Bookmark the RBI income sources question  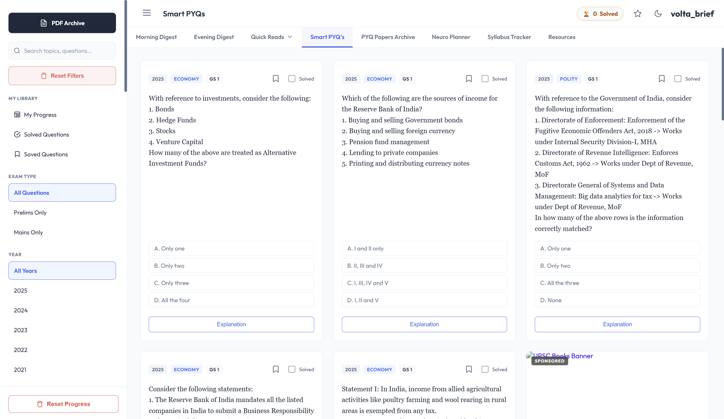click(x=469, y=78)
